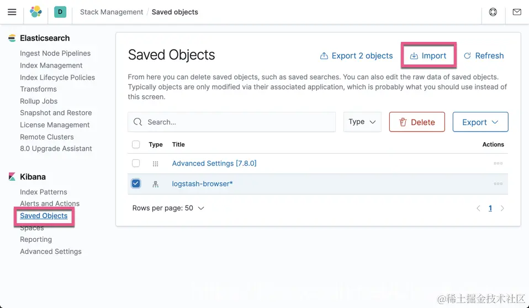Image resolution: width=529 pixels, height=308 pixels.
Task: Select page 1 in pagination
Action: pos(490,208)
